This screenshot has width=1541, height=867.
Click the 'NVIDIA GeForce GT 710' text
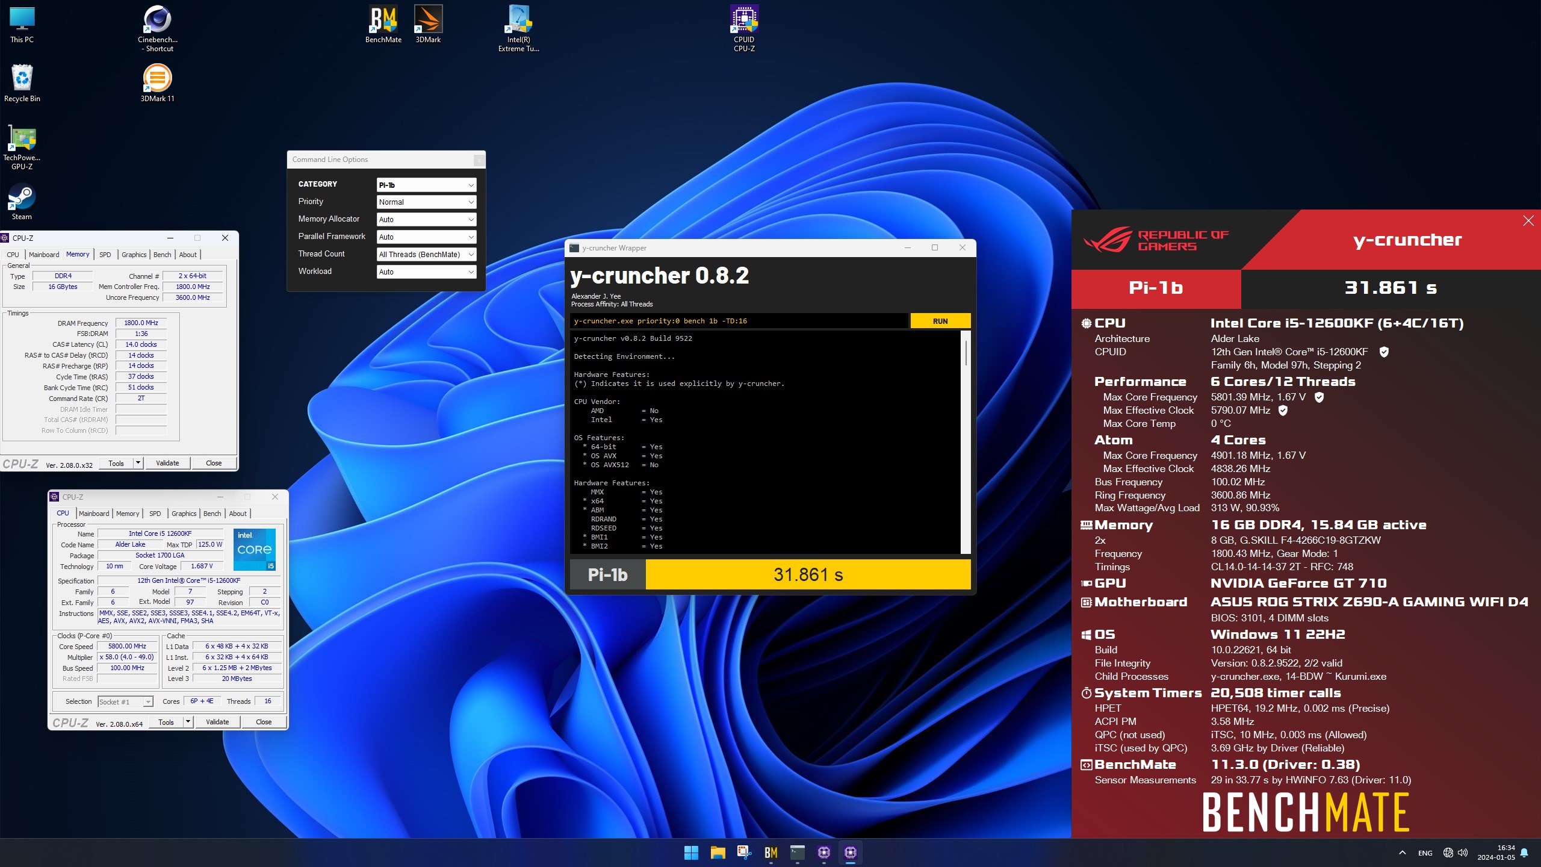click(x=1298, y=583)
